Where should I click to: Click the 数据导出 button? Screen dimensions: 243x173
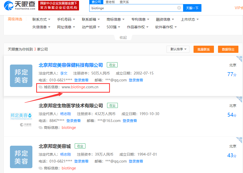pos(228,49)
